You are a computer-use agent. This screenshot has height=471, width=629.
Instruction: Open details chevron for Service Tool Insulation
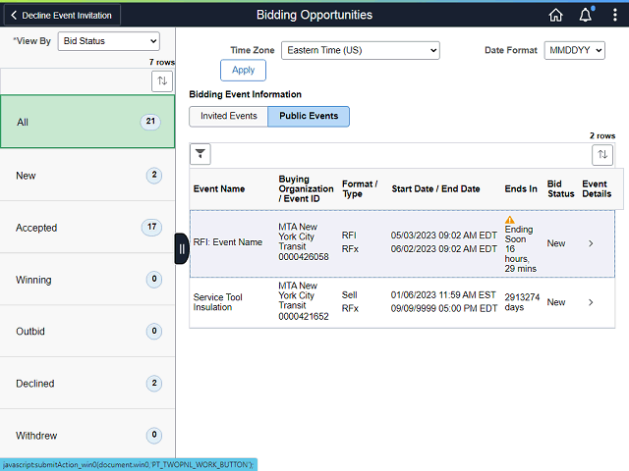pyautogui.click(x=591, y=302)
